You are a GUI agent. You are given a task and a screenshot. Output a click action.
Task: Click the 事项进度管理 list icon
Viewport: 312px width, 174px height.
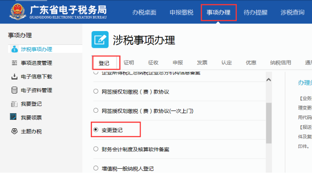click(x=14, y=63)
